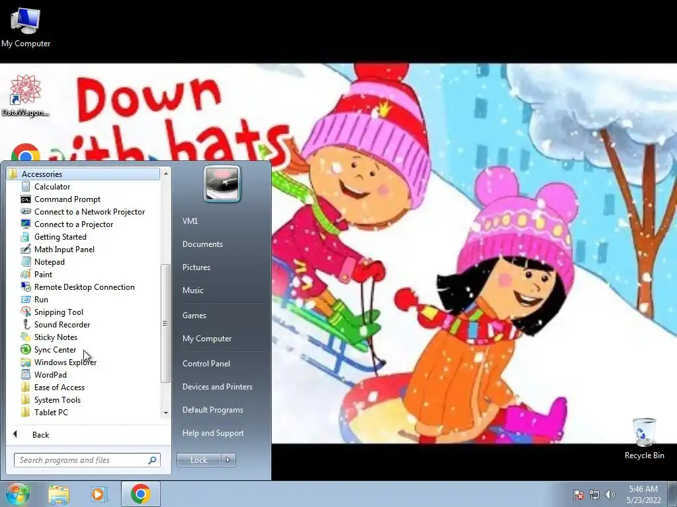Open Documents from the Start menu
This screenshot has width=677, height=507.
[x=202, y=244]
